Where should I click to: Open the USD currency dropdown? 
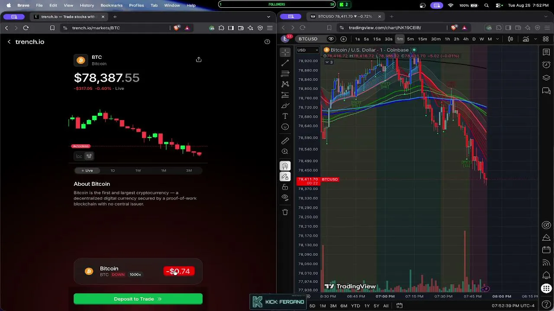coord(307,50)
